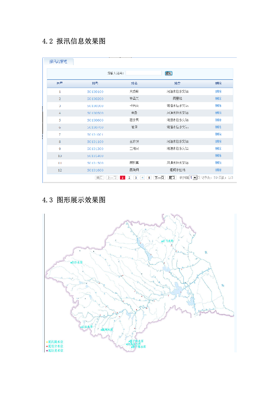Sort by the 站号 column header
This screenshot has width=279, height=395.
(x=95, y=83)
